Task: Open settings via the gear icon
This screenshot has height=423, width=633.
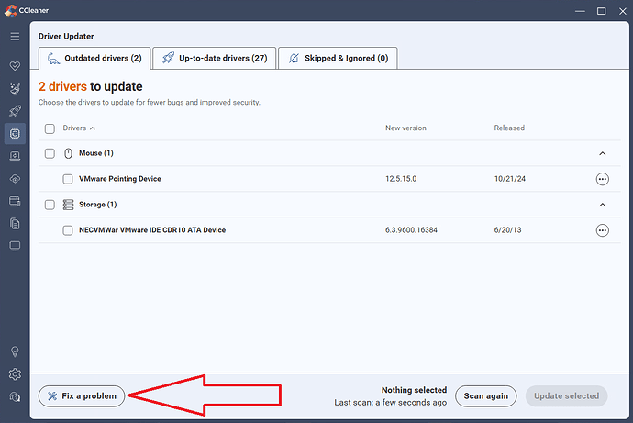Action: pos(15,374)
